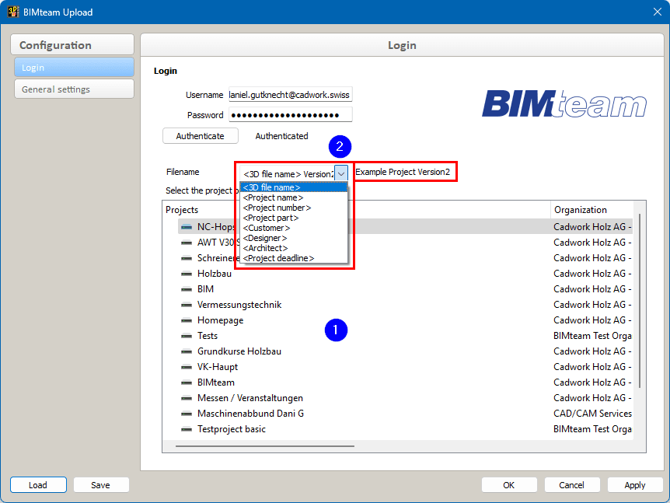
Task: Click project icon beside Tests row
Action: coord(187,336)
